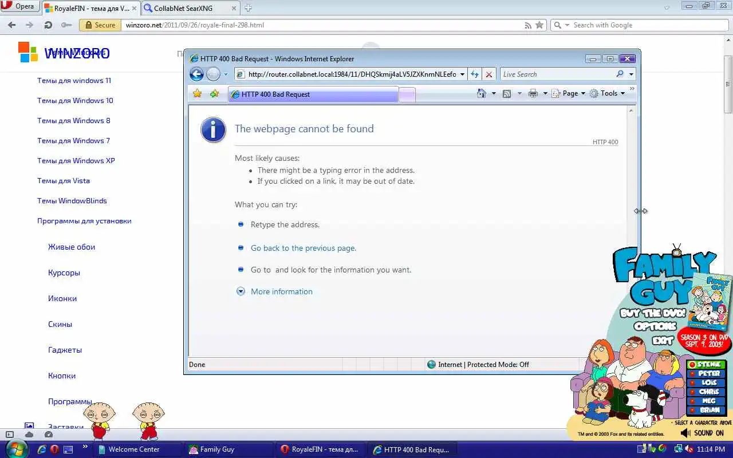Open the IE Tools menu

[x=608, y=93]
